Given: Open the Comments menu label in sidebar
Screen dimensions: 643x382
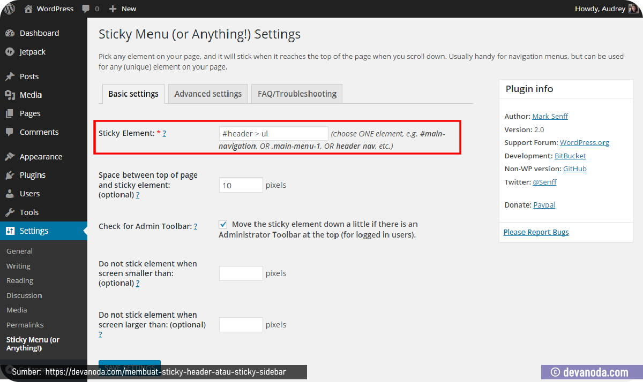Looking at the screenshot, I should (39, 132).
